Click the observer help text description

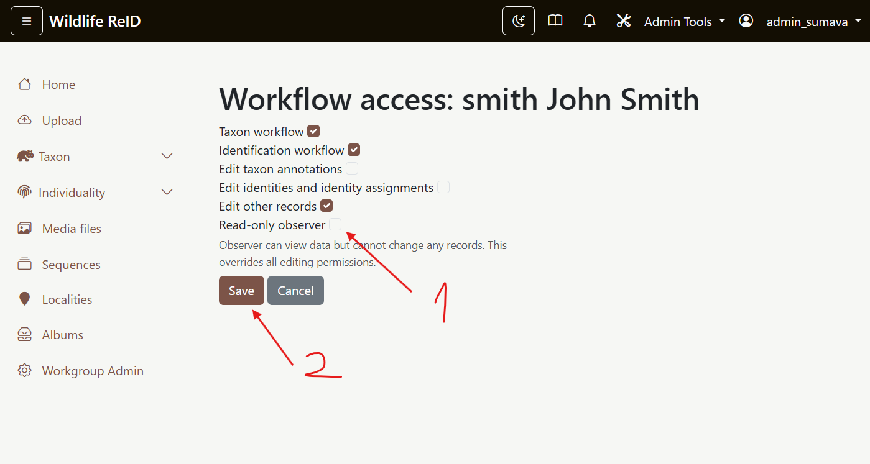click(x=363, y=253)
